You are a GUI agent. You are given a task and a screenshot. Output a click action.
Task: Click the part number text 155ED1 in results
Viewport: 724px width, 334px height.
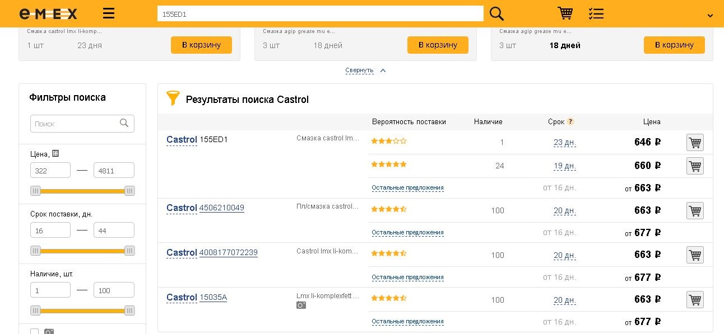(x=214, y=139)
